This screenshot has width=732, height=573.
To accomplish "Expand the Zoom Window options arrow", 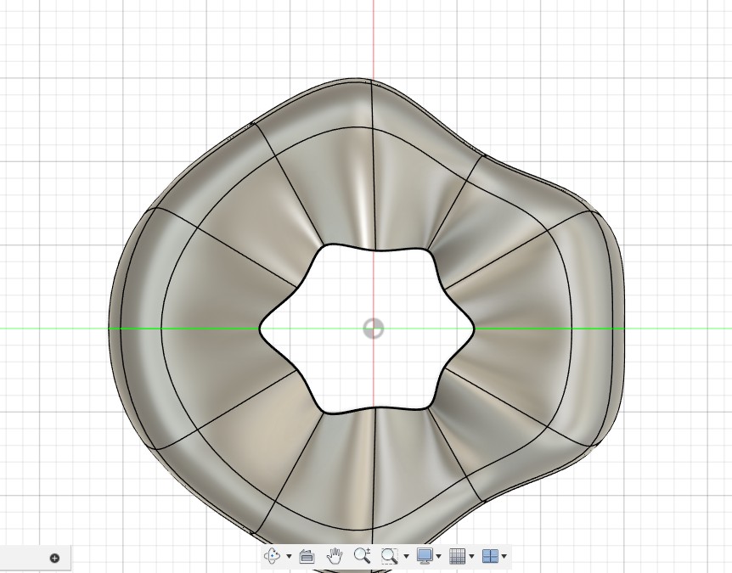I will pyautogui.click(x=406, y=557).
